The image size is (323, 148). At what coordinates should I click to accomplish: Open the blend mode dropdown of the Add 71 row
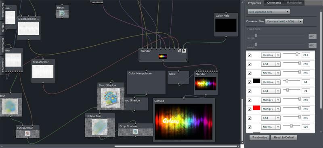pyautogui.click(x=271, y=91)
